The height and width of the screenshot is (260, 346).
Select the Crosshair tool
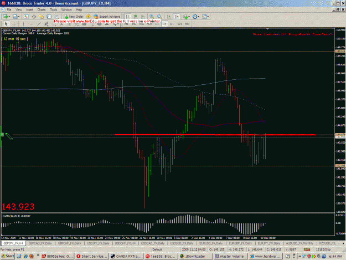tap(14, 24)
